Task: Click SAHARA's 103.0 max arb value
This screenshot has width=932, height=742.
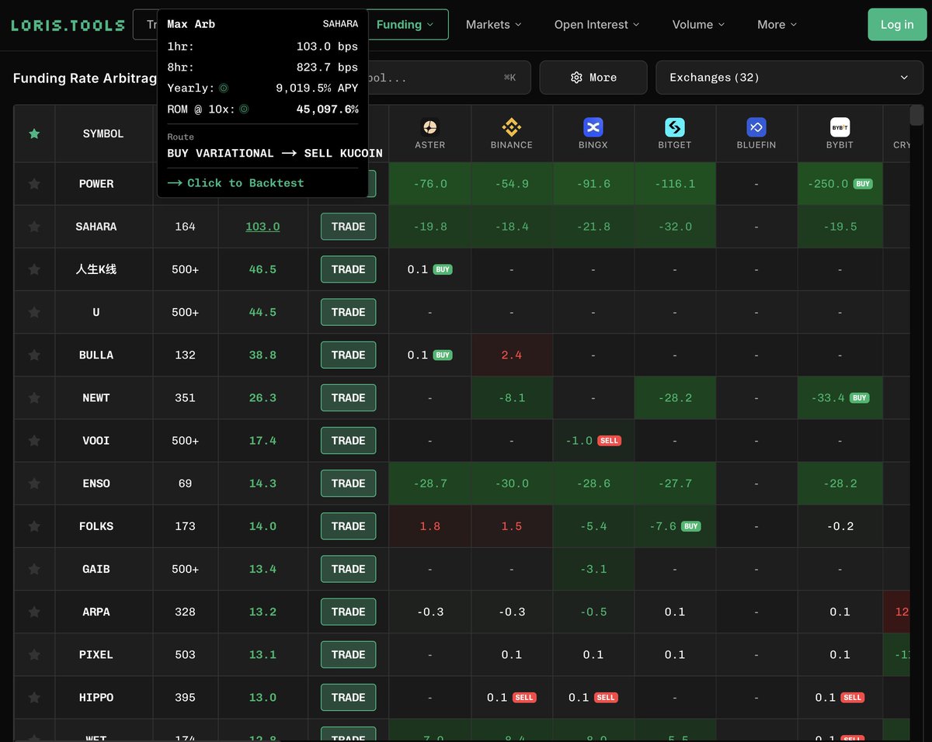Action: click(263, 227)
